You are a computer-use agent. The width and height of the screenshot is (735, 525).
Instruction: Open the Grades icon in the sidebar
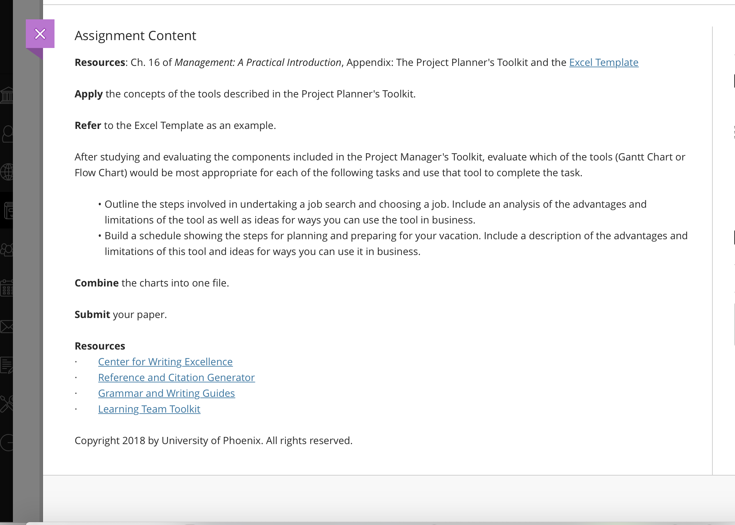point(6,365)
